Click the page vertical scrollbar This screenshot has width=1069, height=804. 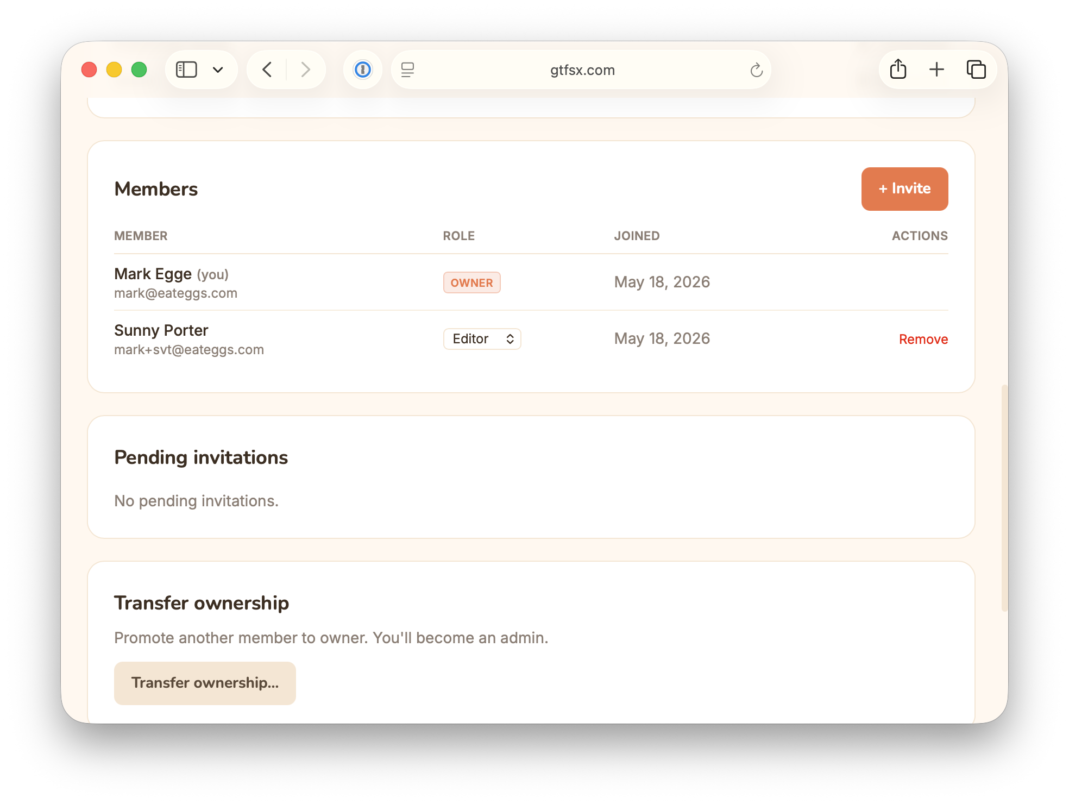(x=1004, y=498)
